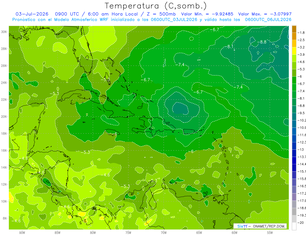The image size is (306, 236).
Task: Click the "16N" latitude axis label
Action: point(4,150)
